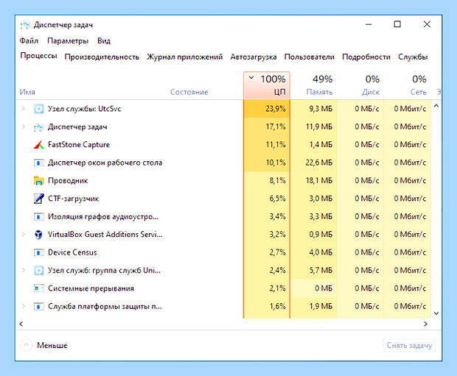Screen dimensions: 457x376
Task: Click the Служба платформы защиты icon
Action: [x=39, y=306]
